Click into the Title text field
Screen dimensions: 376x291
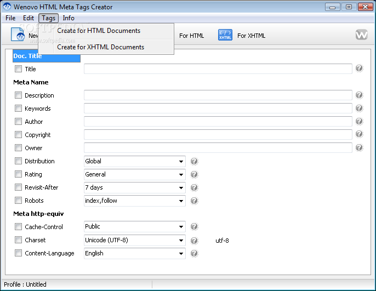tap(218, 69)
